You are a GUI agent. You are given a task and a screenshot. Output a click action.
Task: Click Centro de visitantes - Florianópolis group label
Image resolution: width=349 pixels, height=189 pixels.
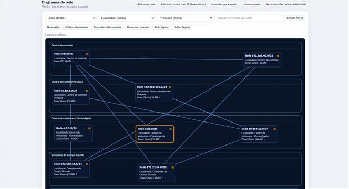point(71,118)
